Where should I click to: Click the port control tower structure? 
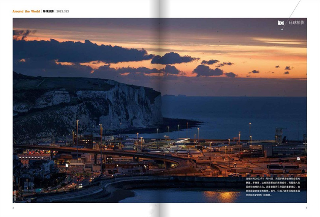279,136
